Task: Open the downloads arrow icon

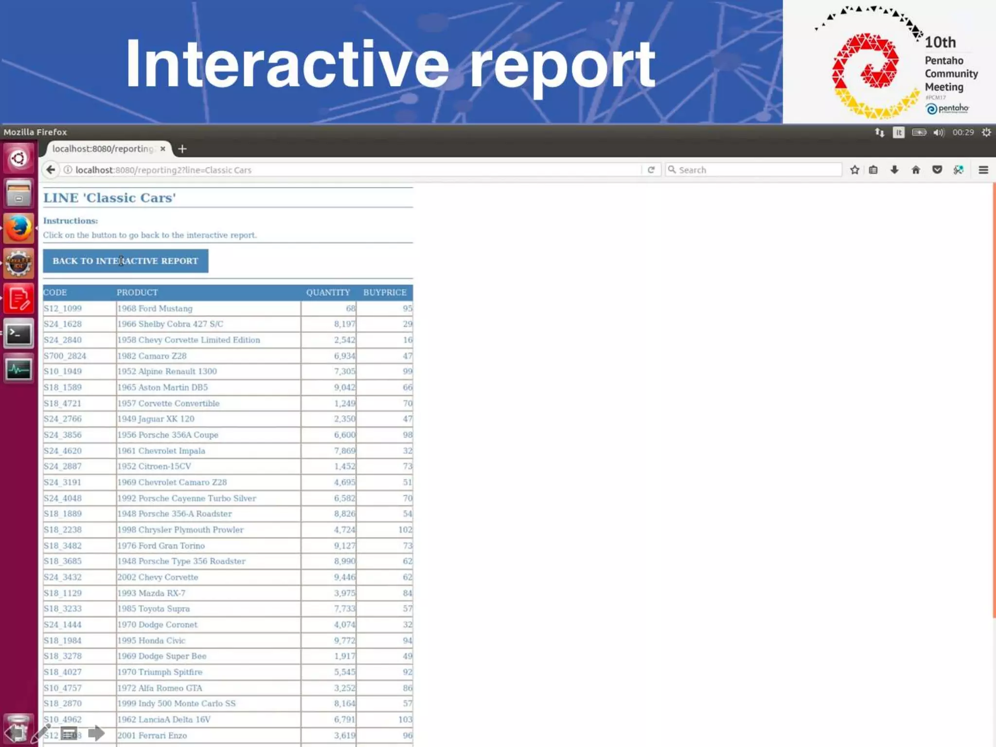Action: pyautogui.click(x=894, y=170)
